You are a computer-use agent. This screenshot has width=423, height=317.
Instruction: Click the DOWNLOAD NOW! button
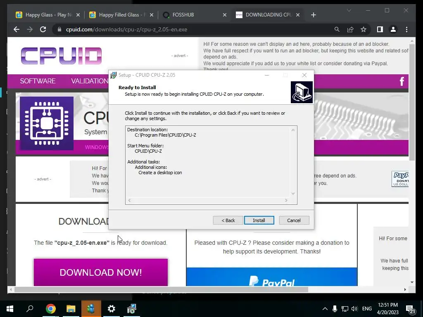coord(101,272)
